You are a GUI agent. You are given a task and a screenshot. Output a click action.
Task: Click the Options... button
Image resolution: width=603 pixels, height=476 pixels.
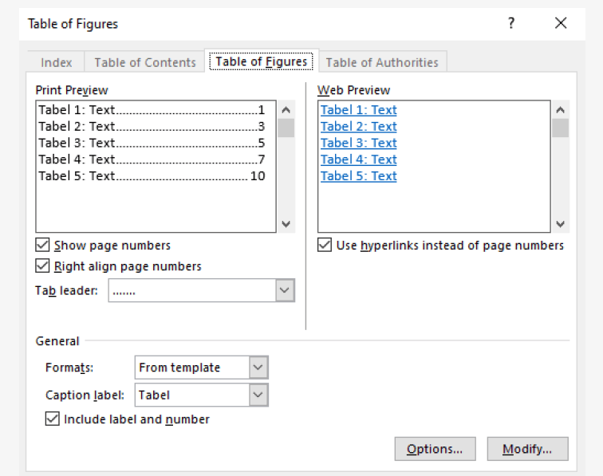[435, 449]
